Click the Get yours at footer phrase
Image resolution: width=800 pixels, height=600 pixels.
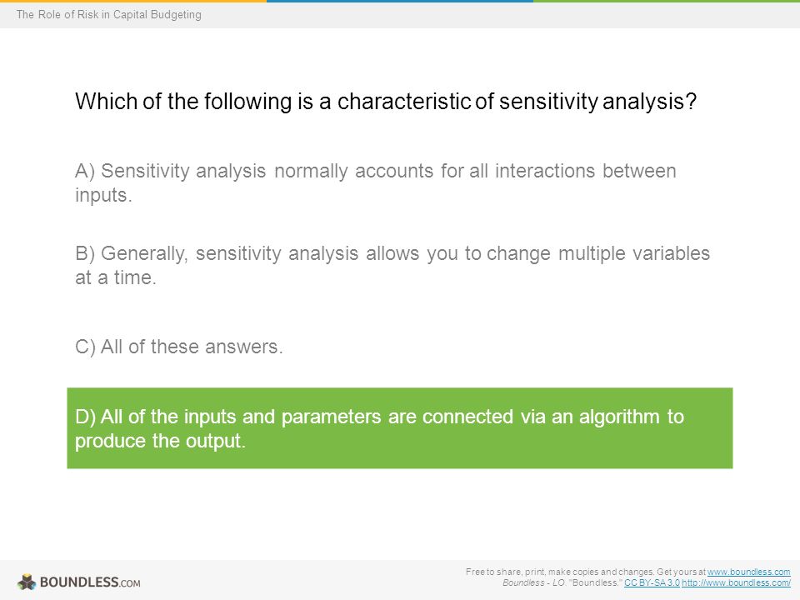[x=681, y=572]
